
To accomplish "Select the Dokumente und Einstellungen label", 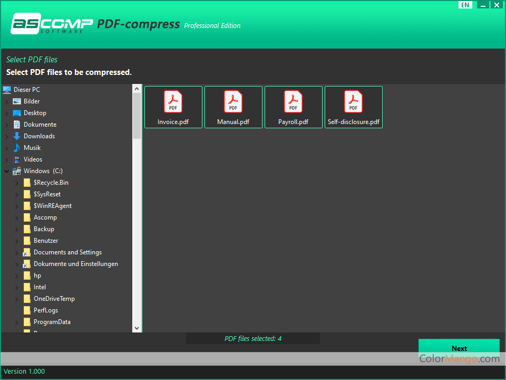I will click(76, 264).
